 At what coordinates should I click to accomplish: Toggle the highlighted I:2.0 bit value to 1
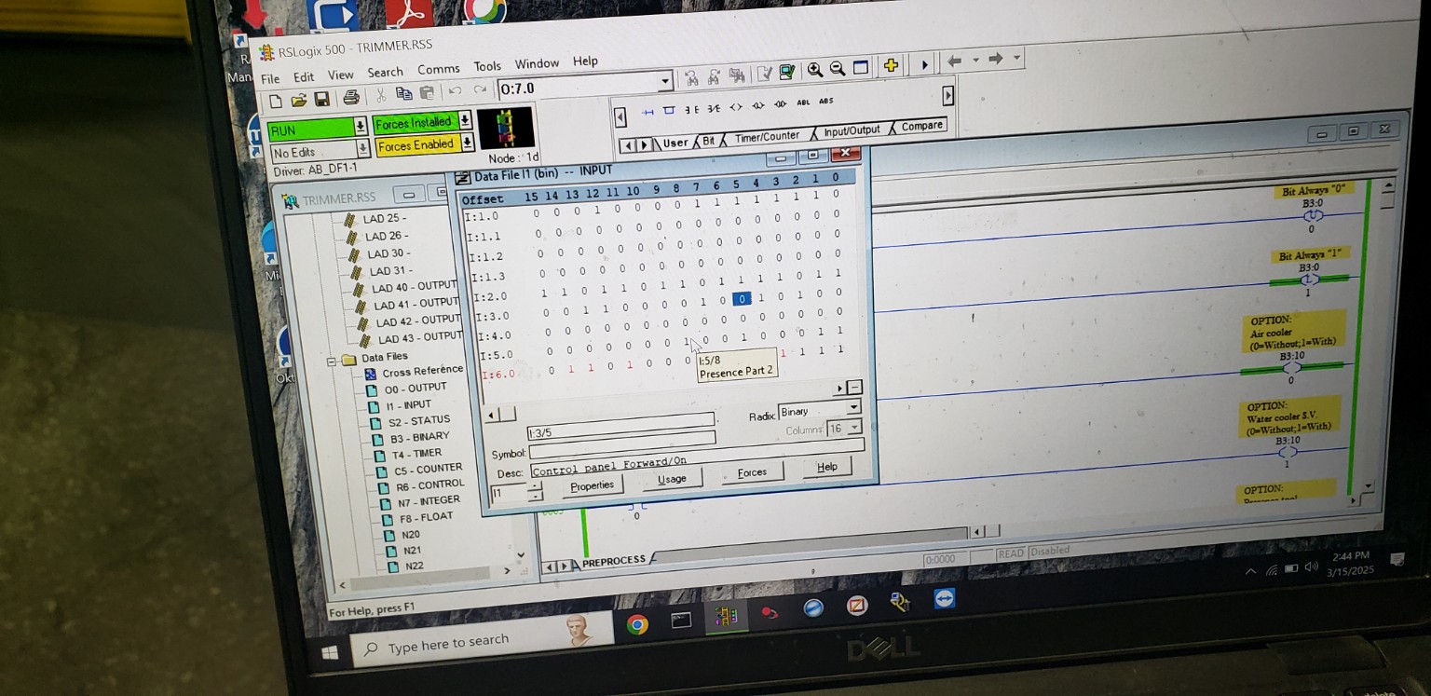741,298
